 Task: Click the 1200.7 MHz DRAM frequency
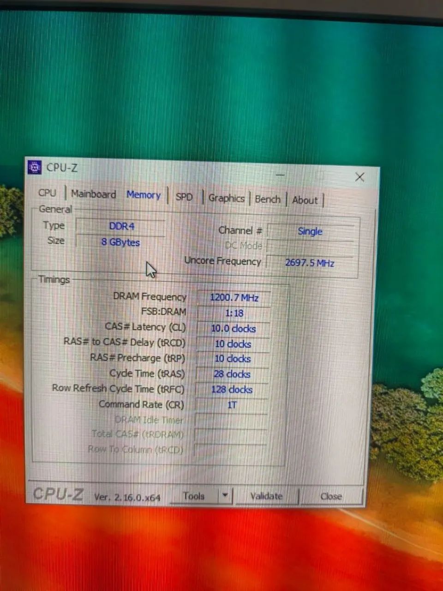click(234, 297)
